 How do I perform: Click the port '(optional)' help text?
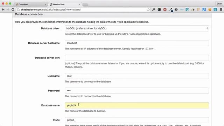tap(134, 65)
